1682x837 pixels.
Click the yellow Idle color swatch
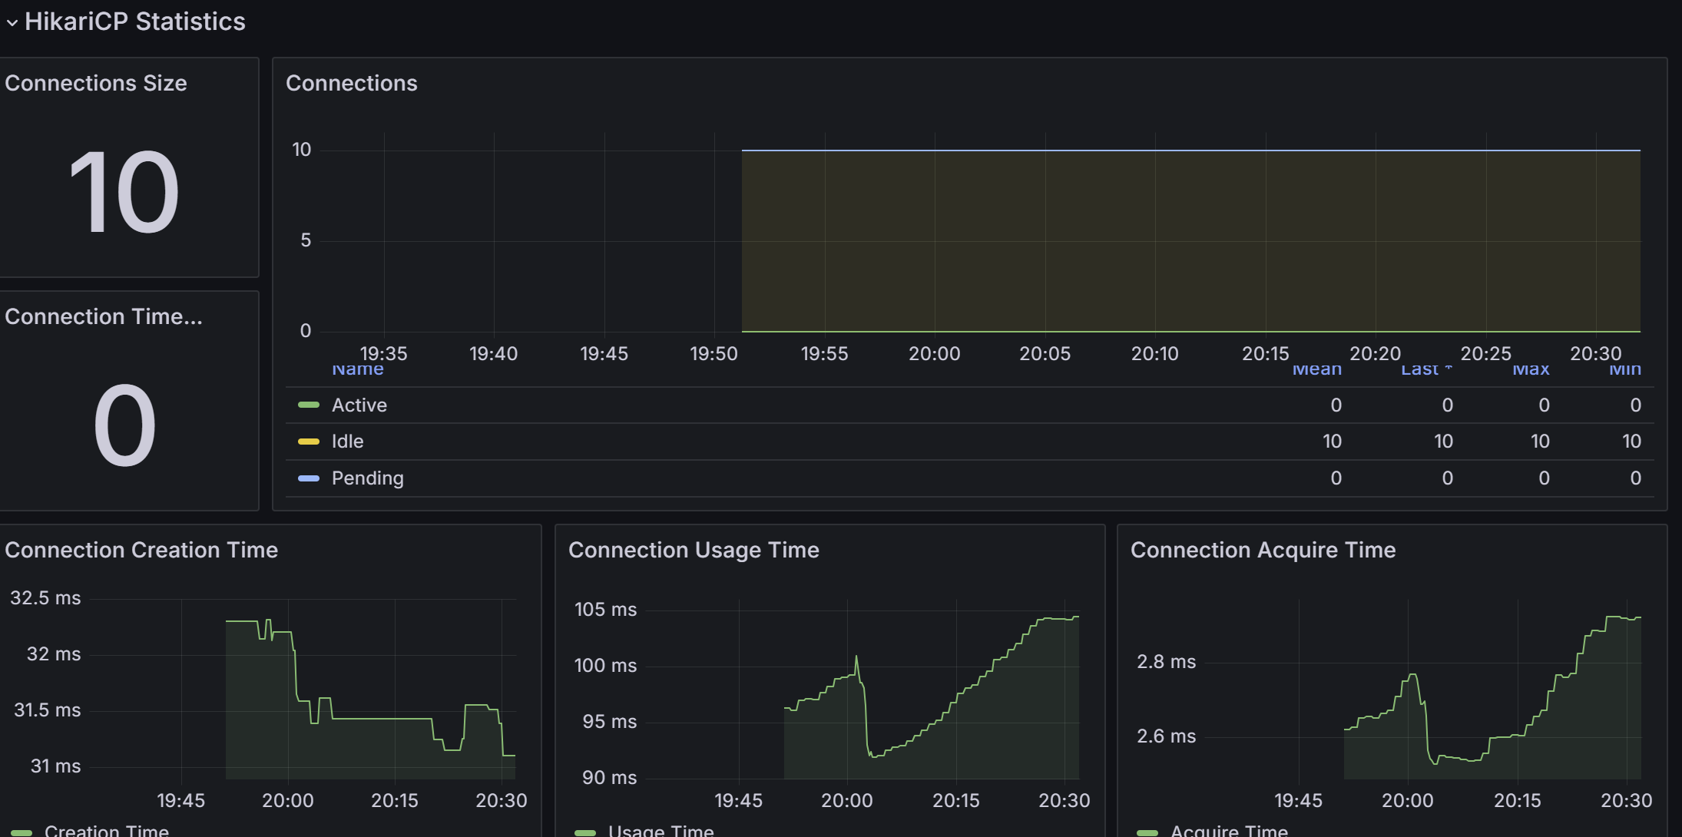point(309,442)
